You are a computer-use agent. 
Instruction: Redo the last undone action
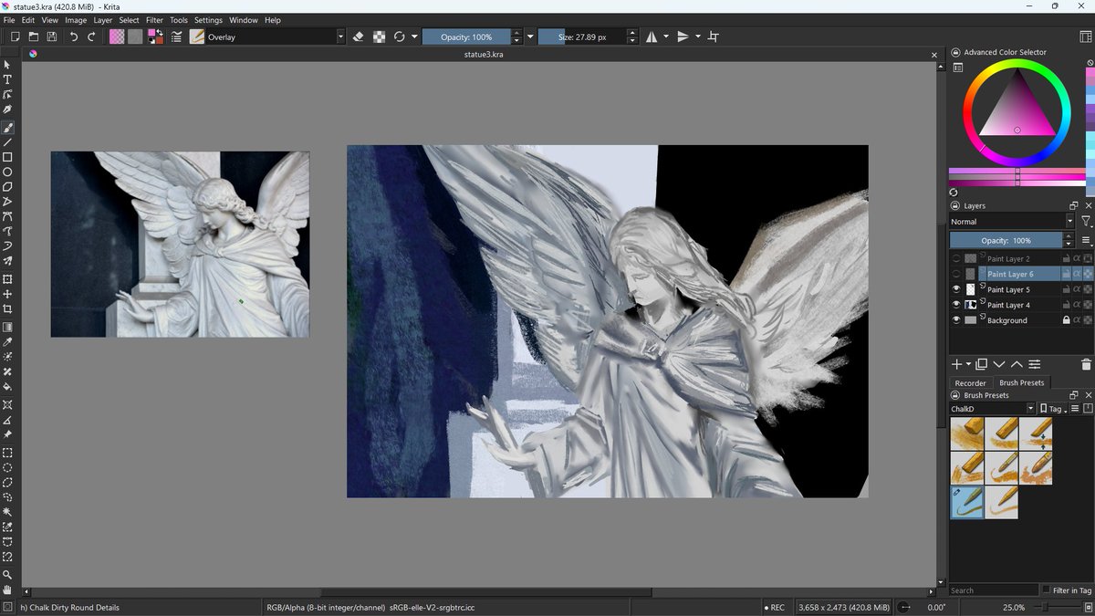tap(91, 37)
